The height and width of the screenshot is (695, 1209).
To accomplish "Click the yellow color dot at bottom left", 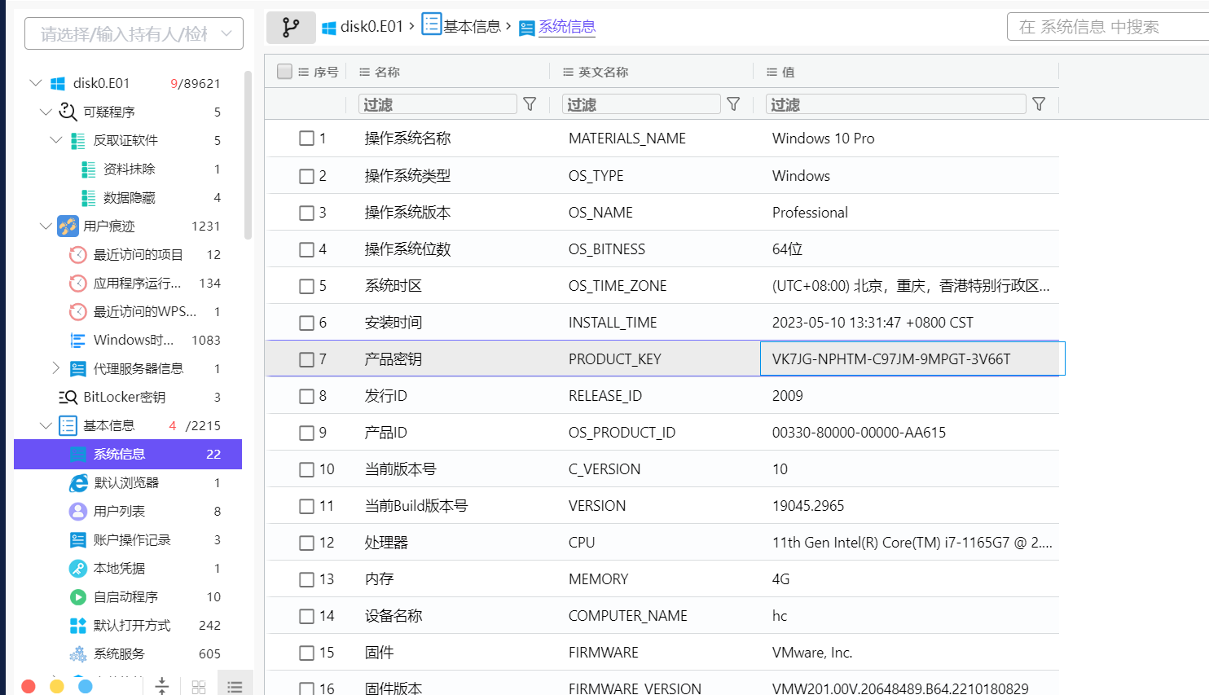I will pos(57,686).
